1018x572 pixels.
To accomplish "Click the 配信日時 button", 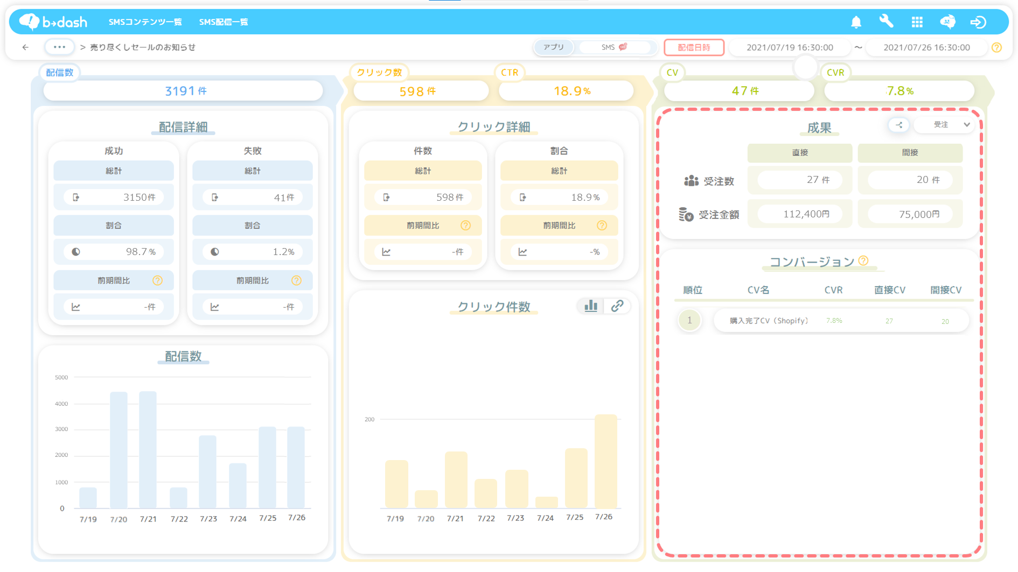I will pos(694,47).
